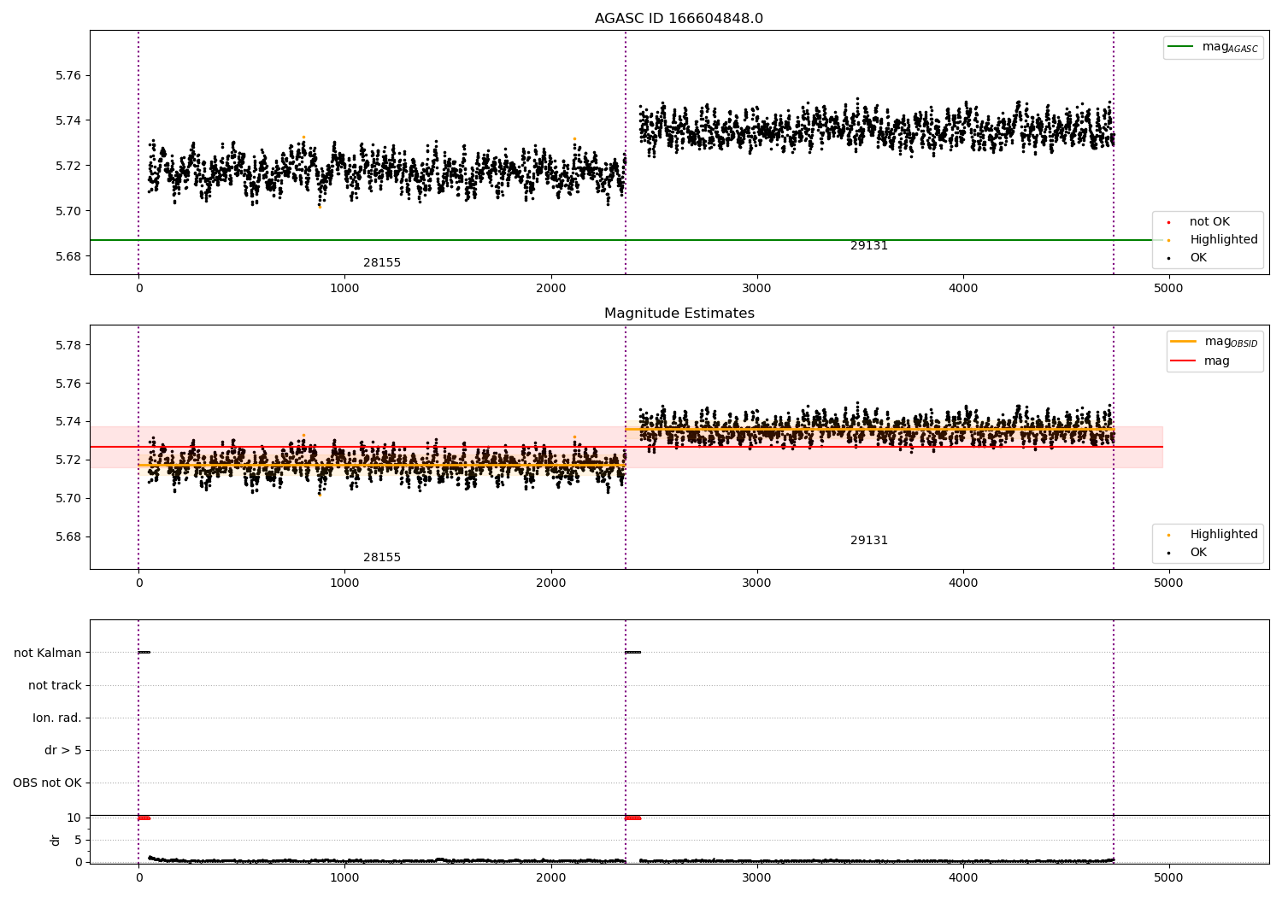Click the "Ion. rad." axis label
1282x897 pixels.
(57, 718)
